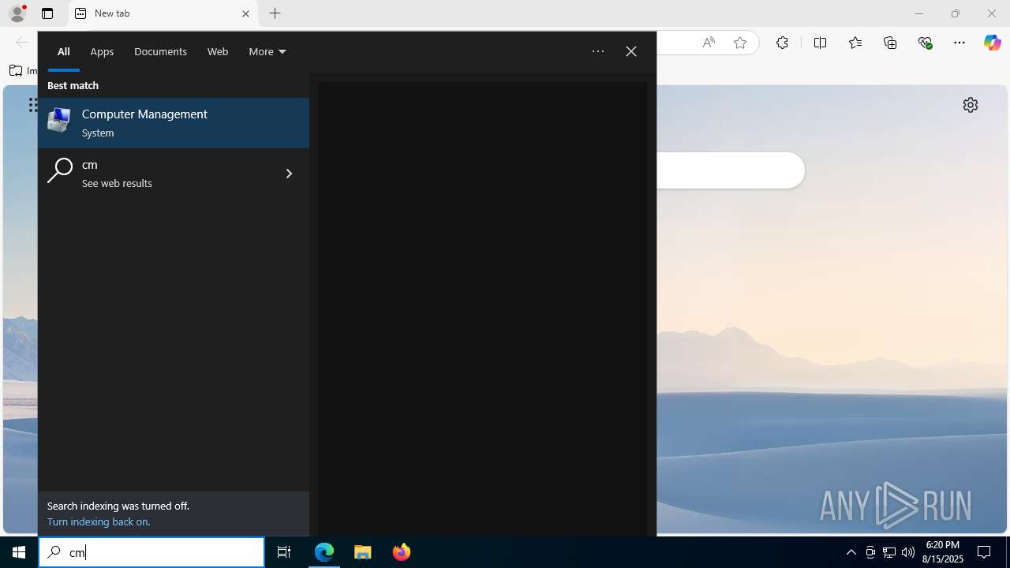This screenshot has width=1010, height=568.
Task: Click Turn indexing back on link
Action: pos(99,521)
